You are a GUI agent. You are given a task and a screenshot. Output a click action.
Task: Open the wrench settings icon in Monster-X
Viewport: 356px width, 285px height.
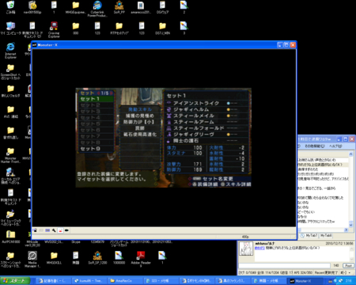[x=54, y=230]
